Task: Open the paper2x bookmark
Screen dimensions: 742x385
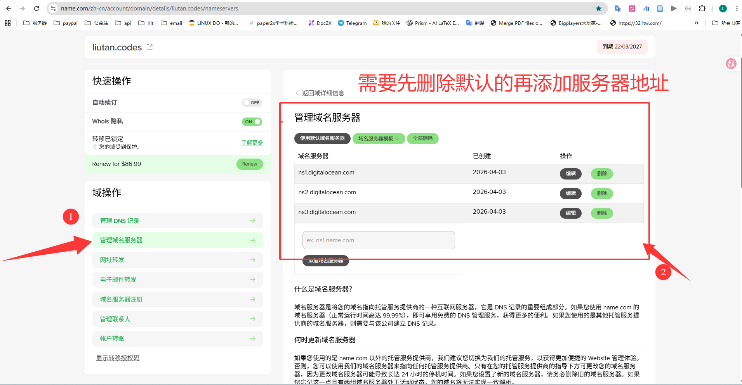Action: pos(273,23)
